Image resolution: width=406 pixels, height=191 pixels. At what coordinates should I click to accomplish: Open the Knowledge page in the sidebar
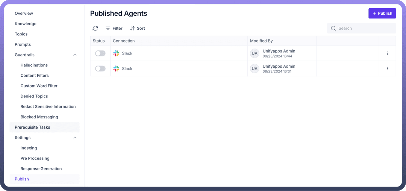pyautogui.click(x=26, y=24)
